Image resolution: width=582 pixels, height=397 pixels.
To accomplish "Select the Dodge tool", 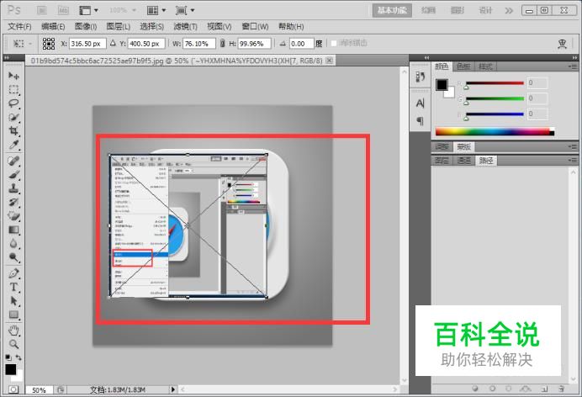I will pos(13,257).
